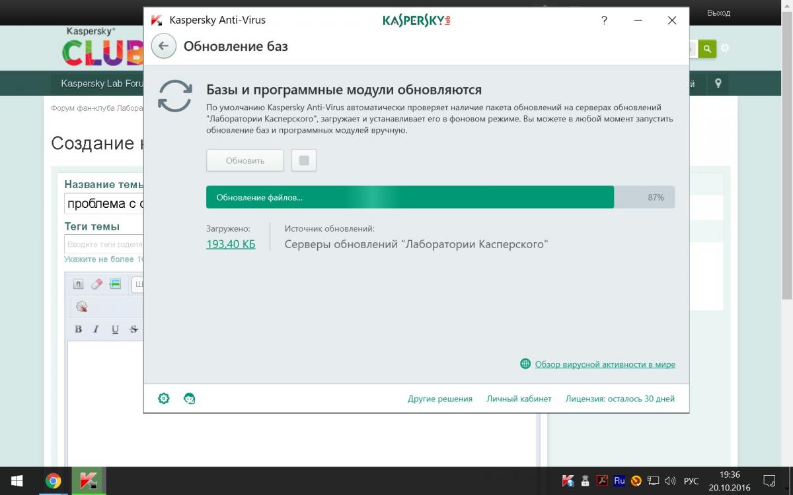Open Личный кабинет link
Image resolution: width=793 pixels, height=495 pixels.
click(519, 399)
